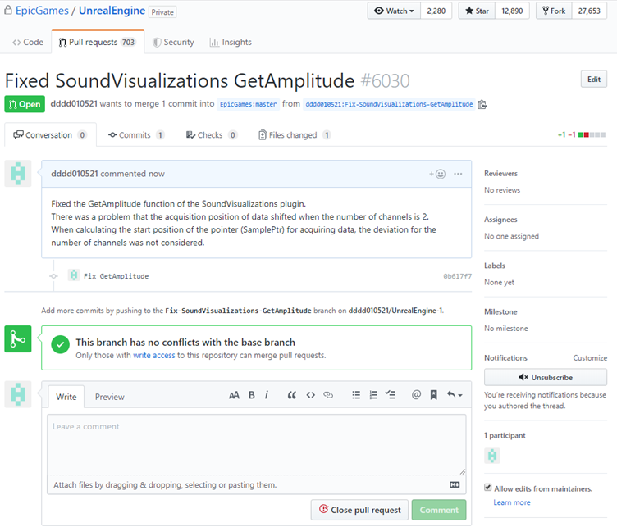Open the Security tab
This screenshot has height=527, width=617.
[174, 42]
